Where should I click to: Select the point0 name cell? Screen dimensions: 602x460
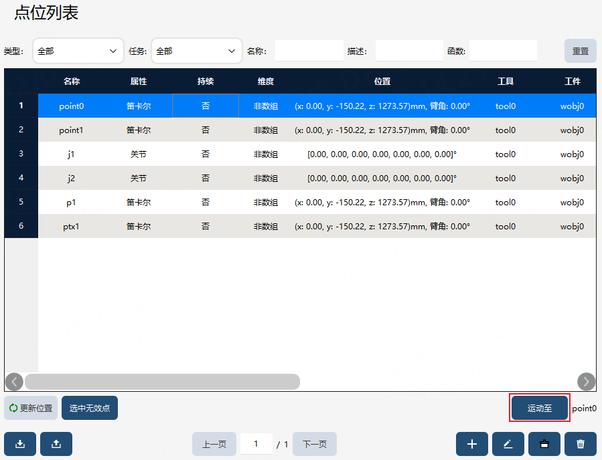(72, 106)
